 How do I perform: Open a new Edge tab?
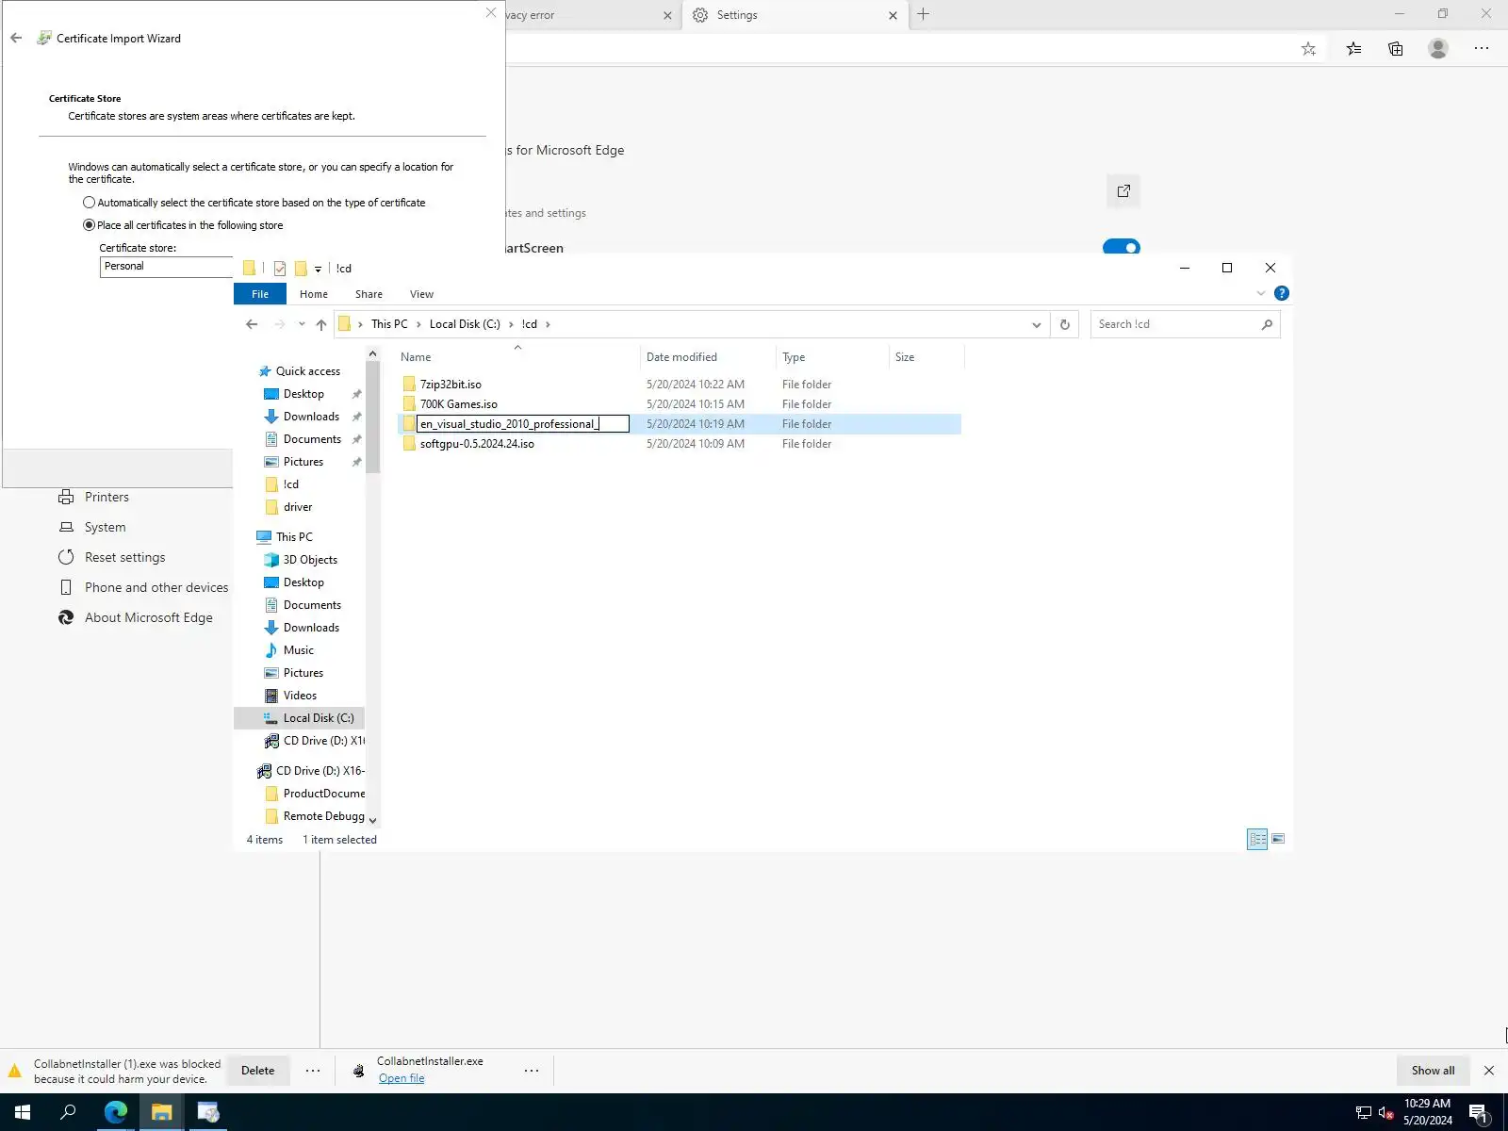click(x=924, y=14)
